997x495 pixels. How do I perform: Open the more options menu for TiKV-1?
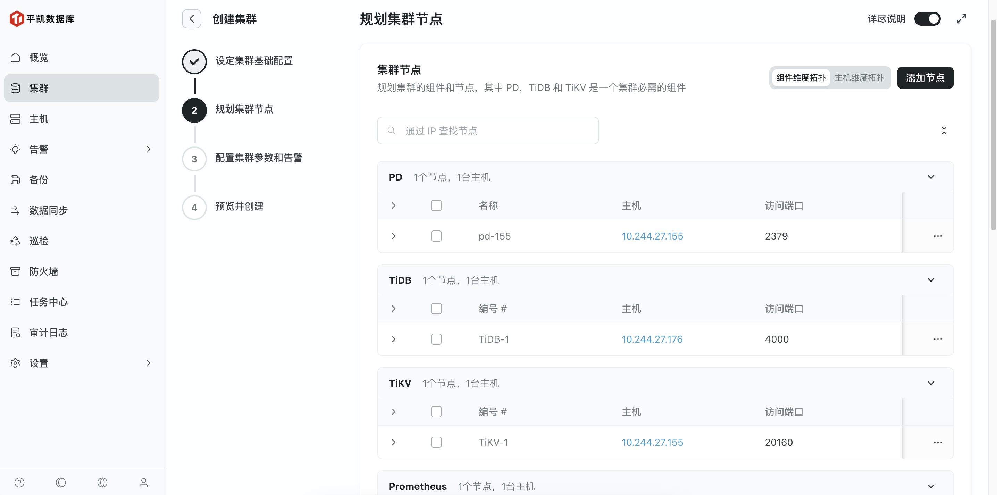tap(937, 442)
